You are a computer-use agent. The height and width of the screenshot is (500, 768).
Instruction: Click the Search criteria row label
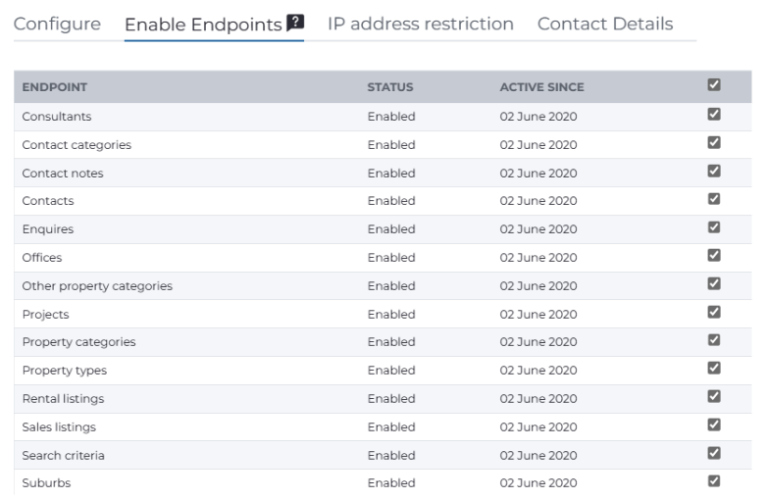tap(63, 456)
